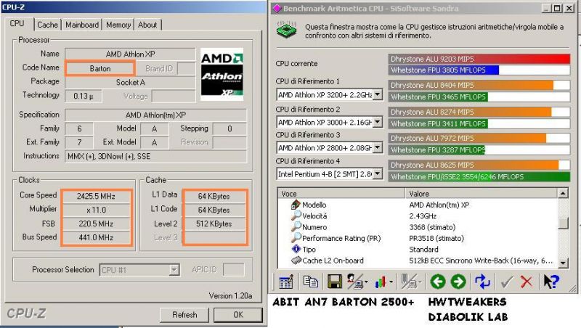
Task: Click the OK button in CPU-Z
Action: [x=238, y=315]
